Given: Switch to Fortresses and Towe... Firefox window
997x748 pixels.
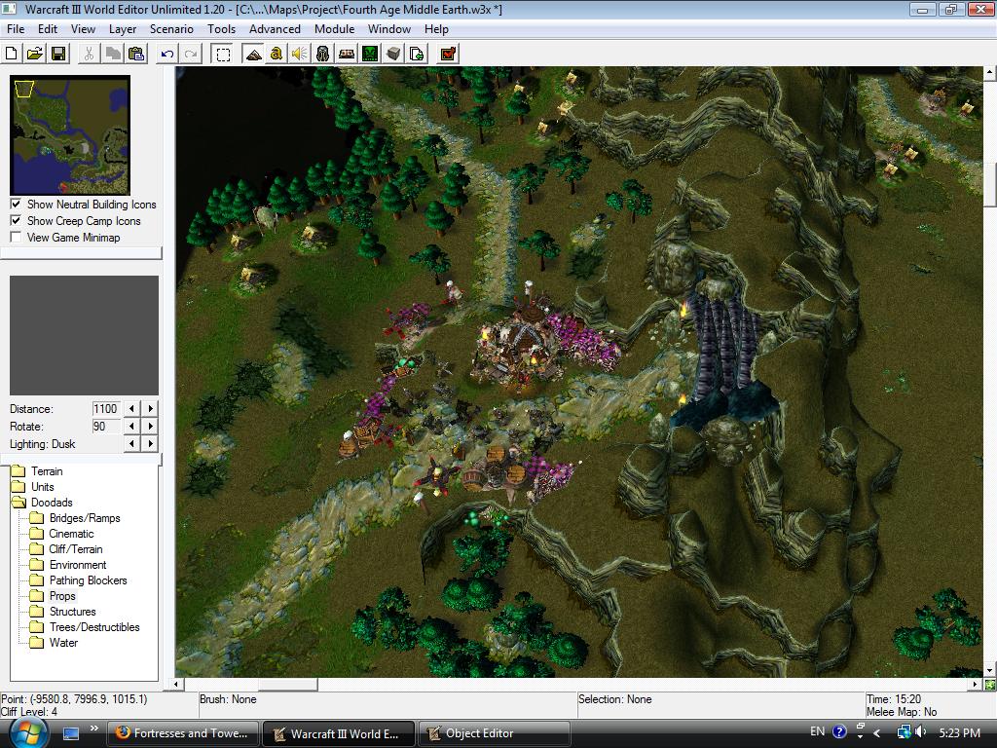Looking at the screenshot, I should 184,733.
